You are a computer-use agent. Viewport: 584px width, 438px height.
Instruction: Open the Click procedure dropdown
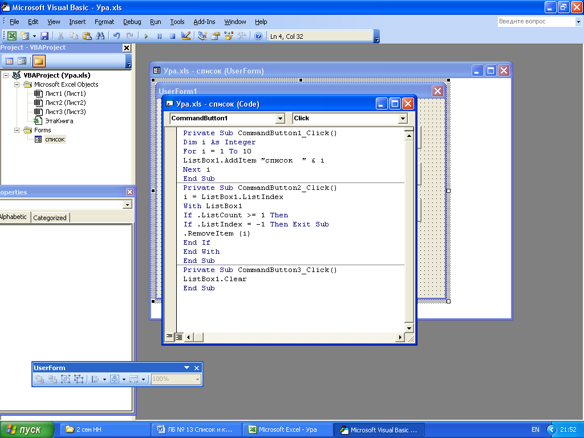403,119
